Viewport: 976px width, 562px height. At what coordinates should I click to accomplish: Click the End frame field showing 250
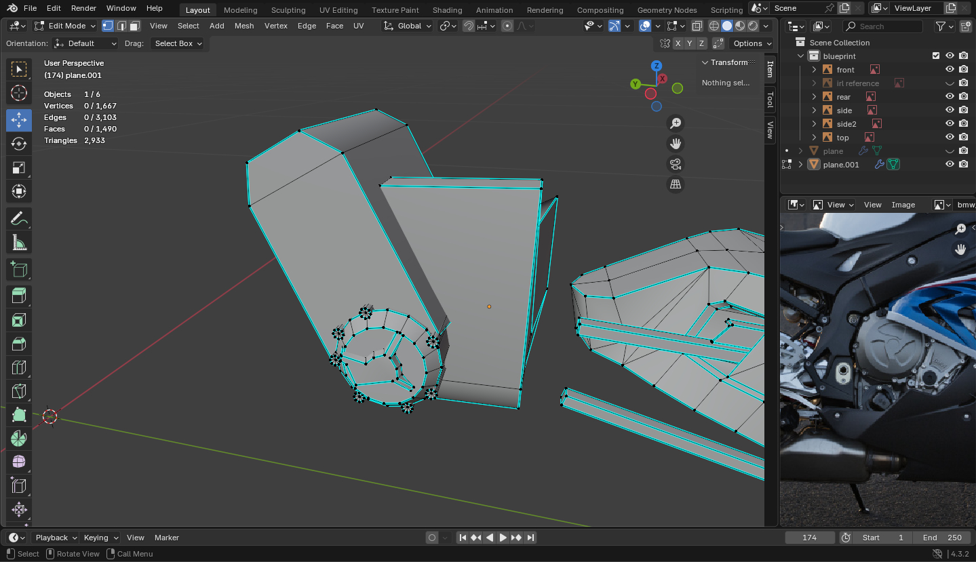(941, 538)
